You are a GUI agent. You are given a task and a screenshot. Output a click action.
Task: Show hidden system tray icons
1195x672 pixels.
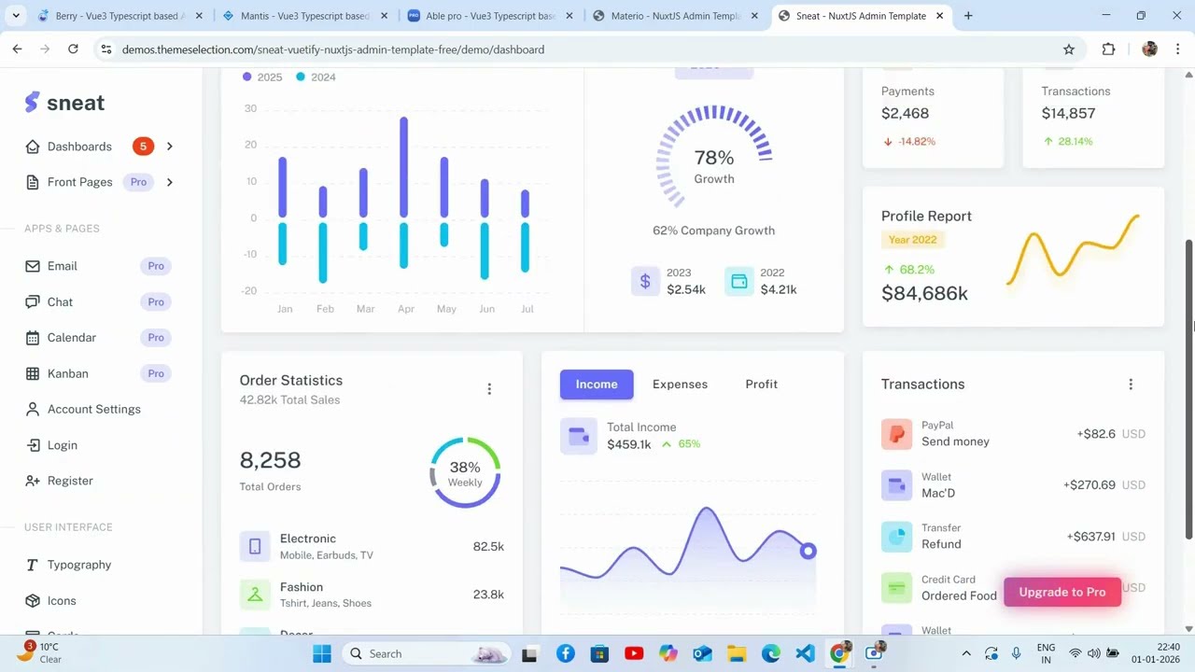pyautogui.click(x=966, y=653)
